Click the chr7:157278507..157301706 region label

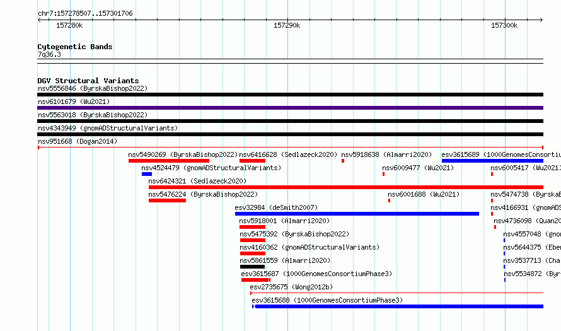[85, 14]
